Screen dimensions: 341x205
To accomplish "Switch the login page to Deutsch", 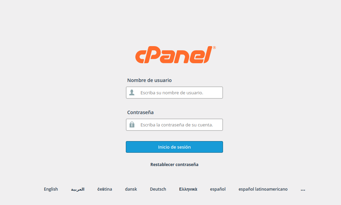I will tap(158, 189).
